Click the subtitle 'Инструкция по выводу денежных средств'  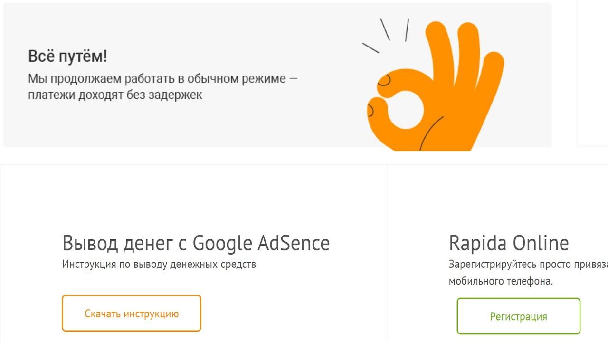159,264
